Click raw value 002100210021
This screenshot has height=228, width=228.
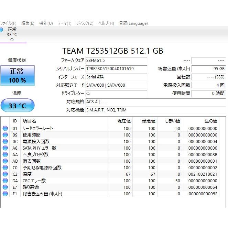203,174
